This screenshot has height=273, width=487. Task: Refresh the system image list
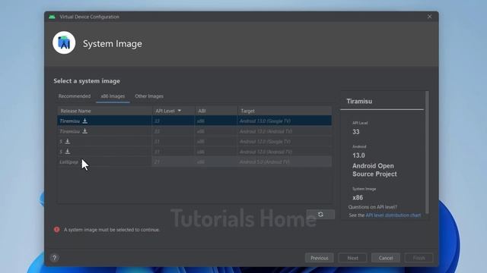pyautogui.click(x=320, y=214)
